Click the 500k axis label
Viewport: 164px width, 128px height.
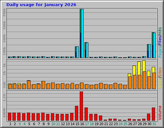pos(4,25)
